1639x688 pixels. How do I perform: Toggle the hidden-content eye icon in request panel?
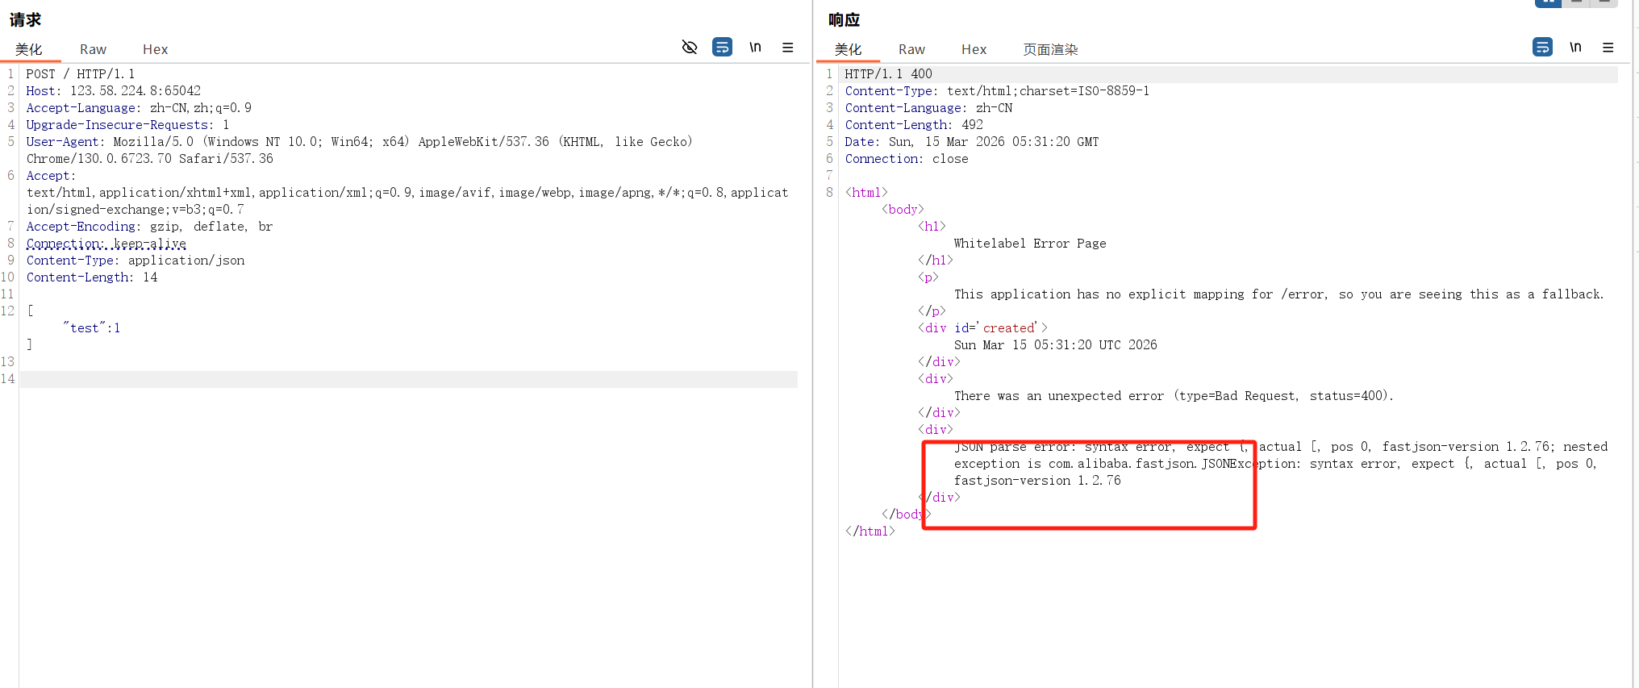tap(689, 47)
